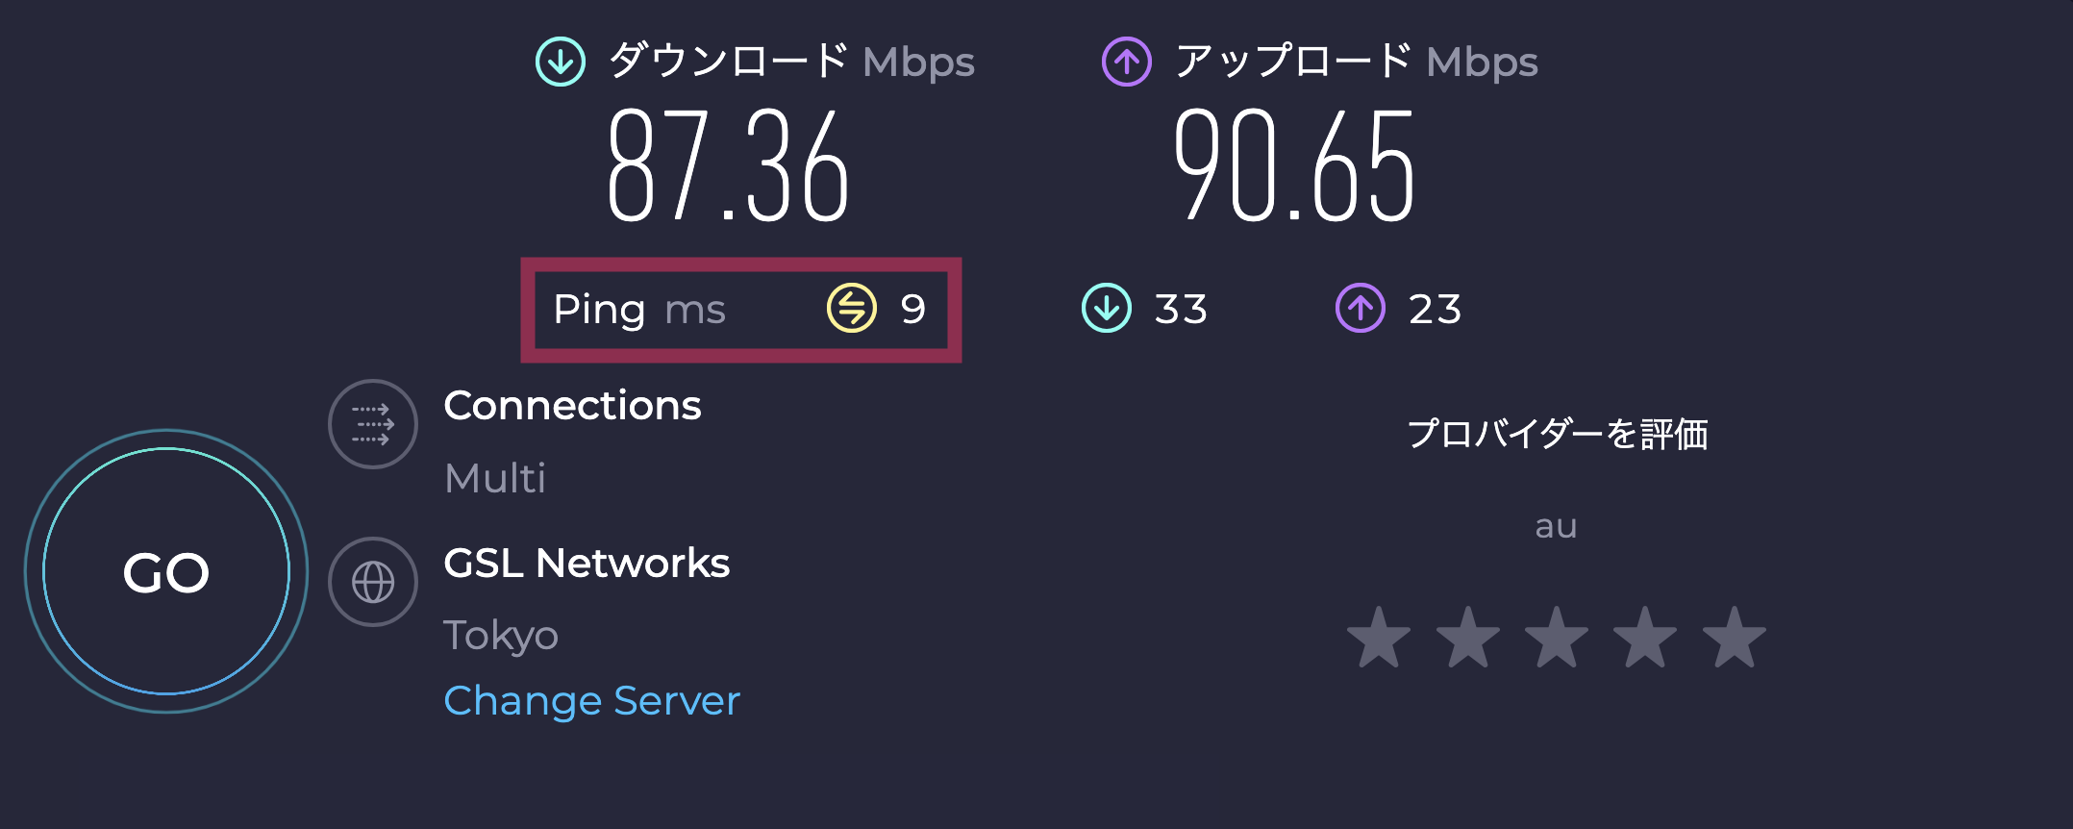Select the au provider name

(1555, 525)
